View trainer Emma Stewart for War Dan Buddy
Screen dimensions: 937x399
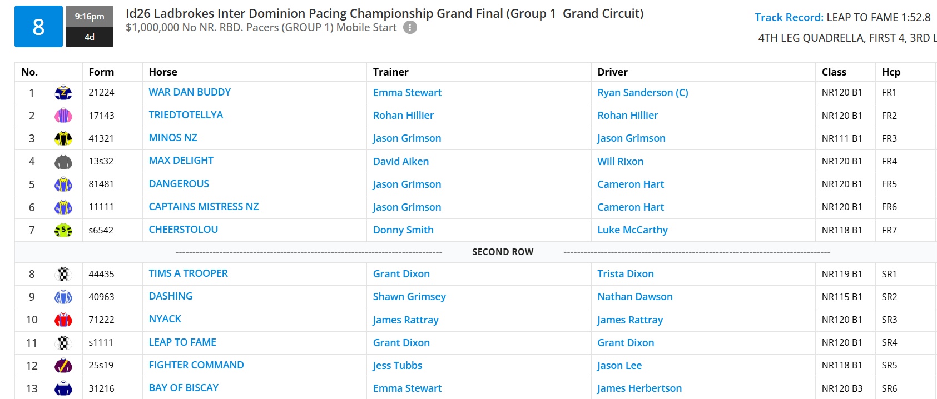(x=407, y=93)
